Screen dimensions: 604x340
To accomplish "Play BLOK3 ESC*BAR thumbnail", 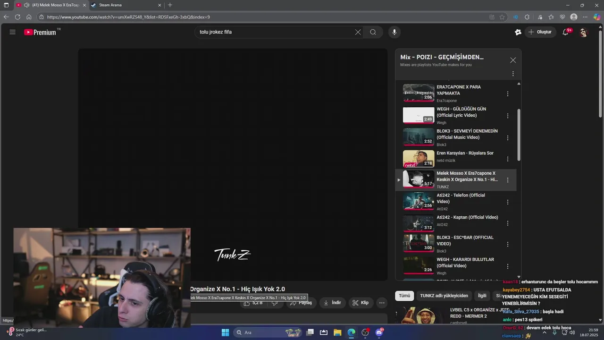I will coord(419,243).
